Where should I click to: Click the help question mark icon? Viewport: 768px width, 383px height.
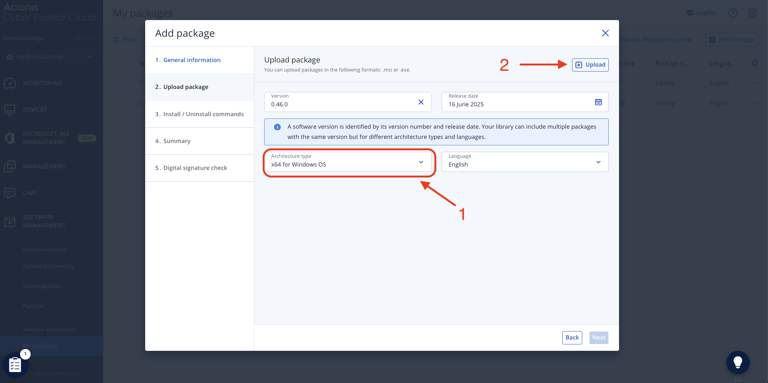[x=732, y=12]
